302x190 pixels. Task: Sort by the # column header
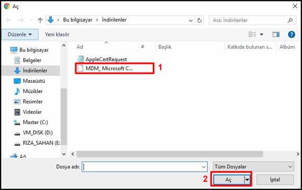coord(142,47)
